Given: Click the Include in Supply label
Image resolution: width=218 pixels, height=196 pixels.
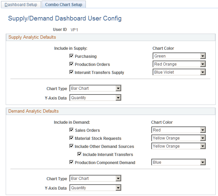Looking at the screenshot, I should [71, 48].
